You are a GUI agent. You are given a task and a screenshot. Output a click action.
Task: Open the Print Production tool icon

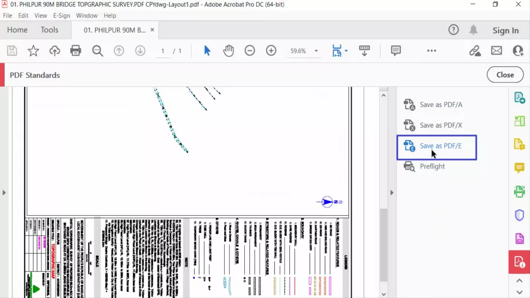pos(519,191)
